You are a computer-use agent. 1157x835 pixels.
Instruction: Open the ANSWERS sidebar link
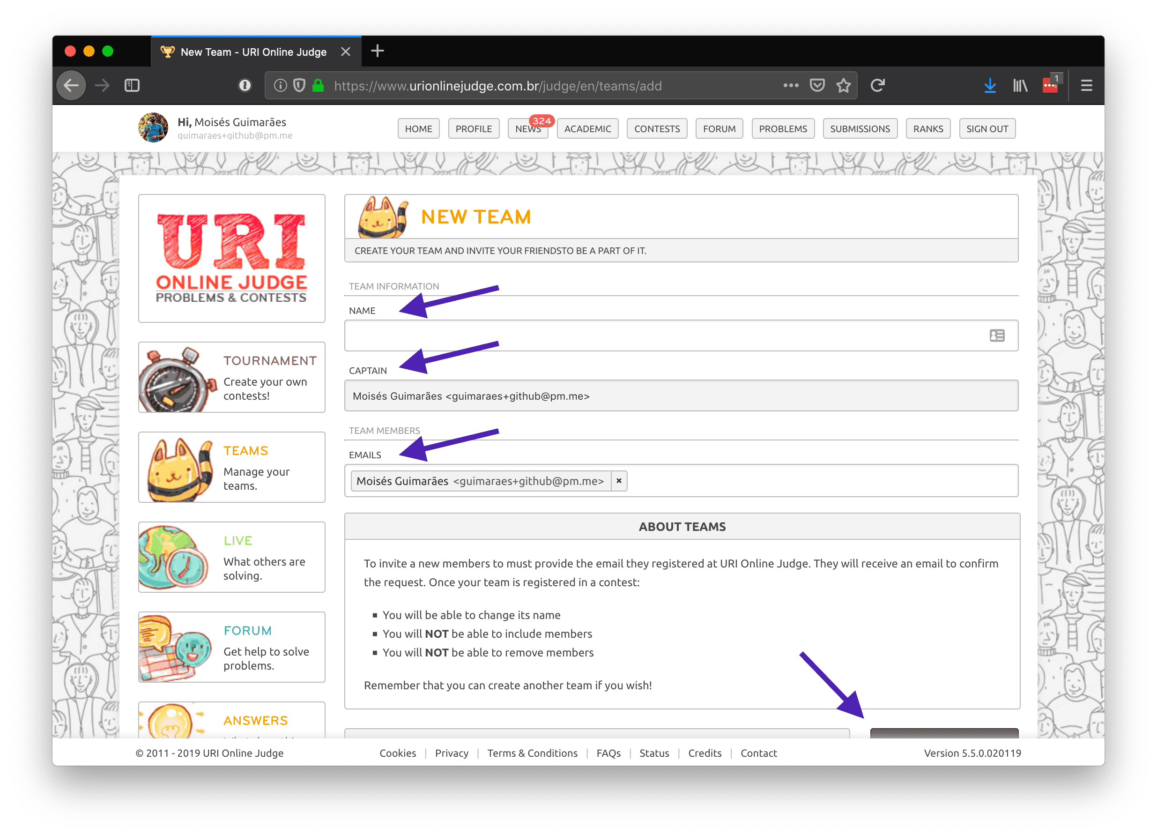[256, 721]
